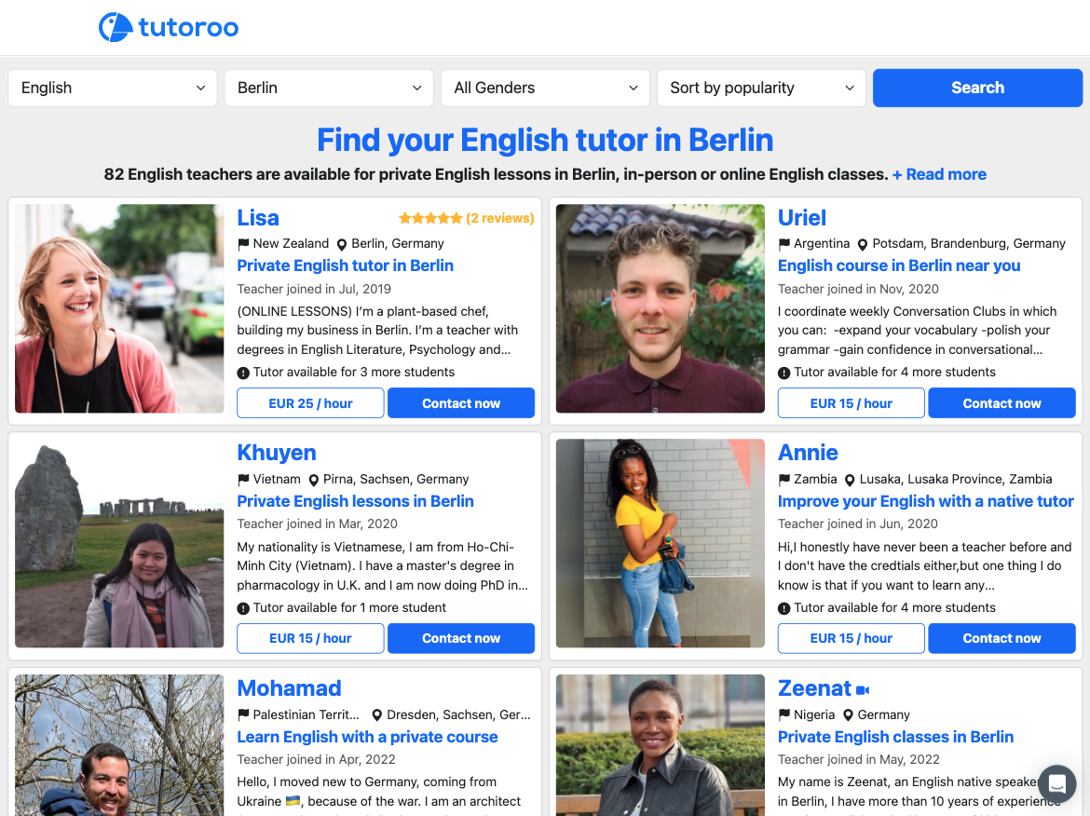Screen dimensions: 1090x816
Task: Open the city dropdown showing Berlin
Action: (x=328, y=88)
